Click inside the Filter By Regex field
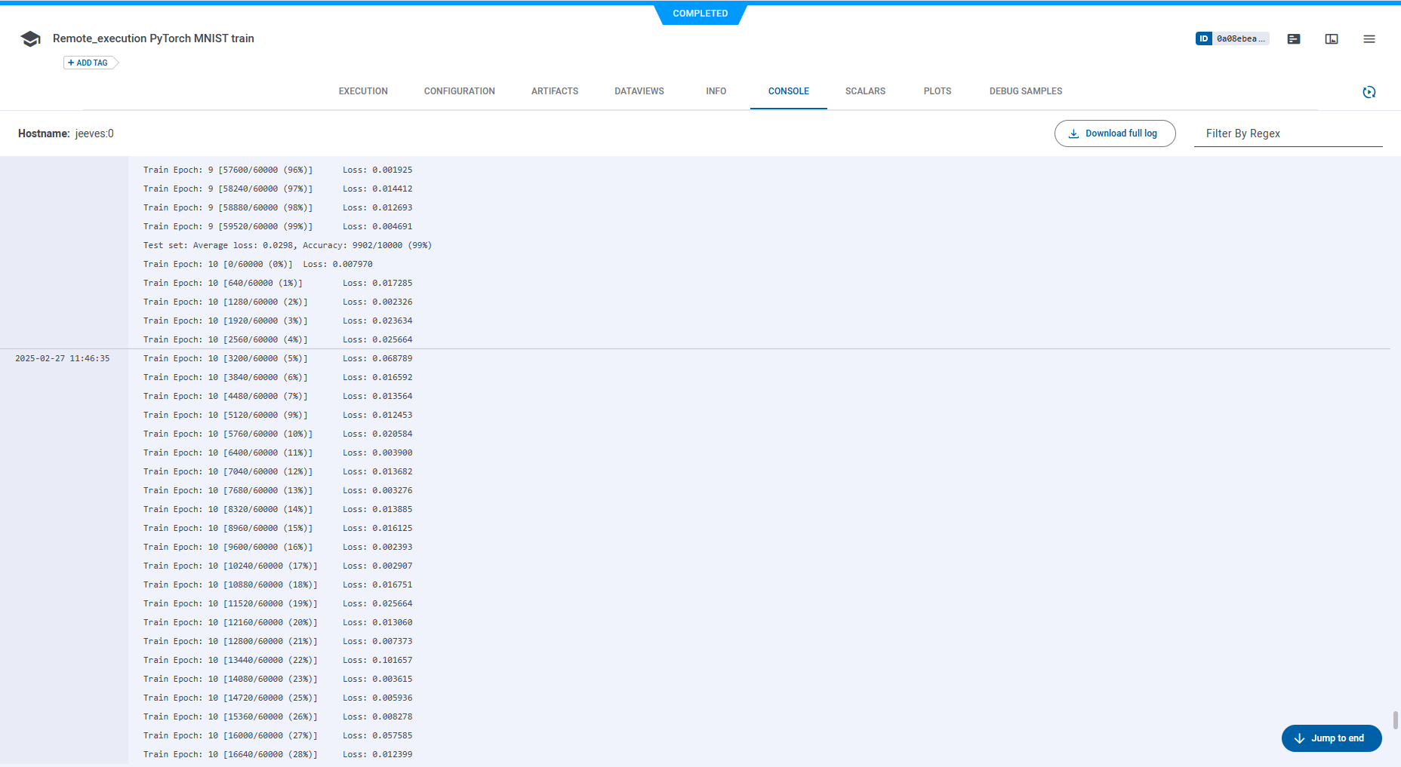Image resolution: width=1401 pixels, height=767 pixels. [1283, 133]
